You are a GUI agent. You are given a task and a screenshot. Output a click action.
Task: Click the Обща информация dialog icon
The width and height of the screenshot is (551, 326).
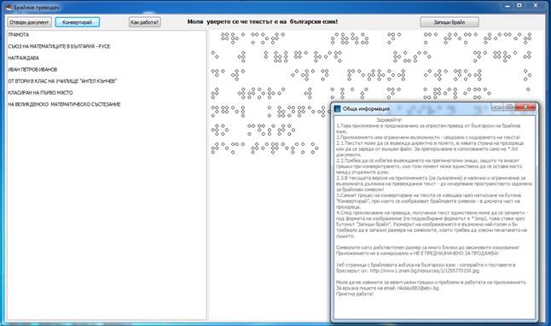click(338, 108)
